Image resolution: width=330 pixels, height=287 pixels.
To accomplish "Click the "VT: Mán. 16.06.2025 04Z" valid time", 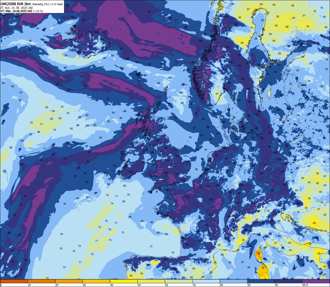I will 16,11.
